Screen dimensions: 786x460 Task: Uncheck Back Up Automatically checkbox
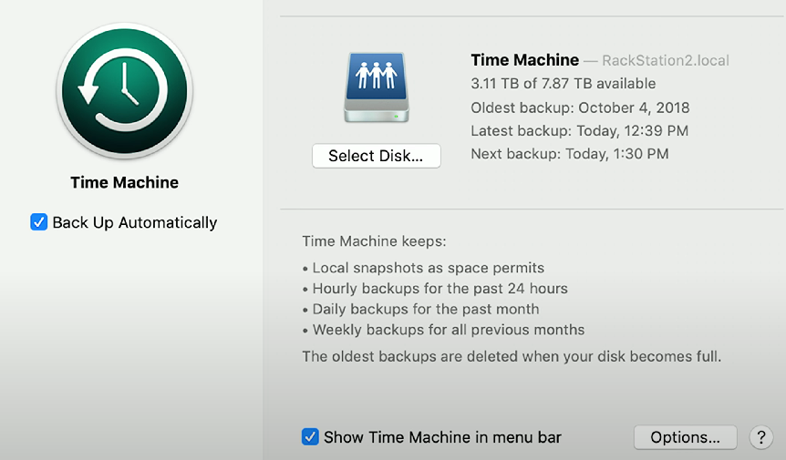click(x=38, y=221)
